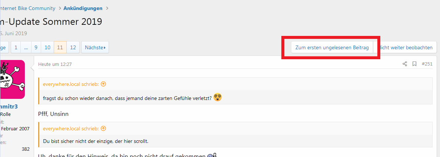Click 'everywhere.local schrieb:' in the first quote

click(x=71, y=84)
